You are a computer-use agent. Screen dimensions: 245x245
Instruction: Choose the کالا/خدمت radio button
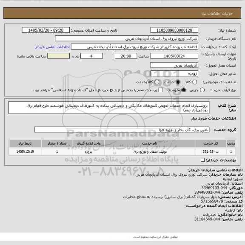pyautogui.click(x=157, y=82)
